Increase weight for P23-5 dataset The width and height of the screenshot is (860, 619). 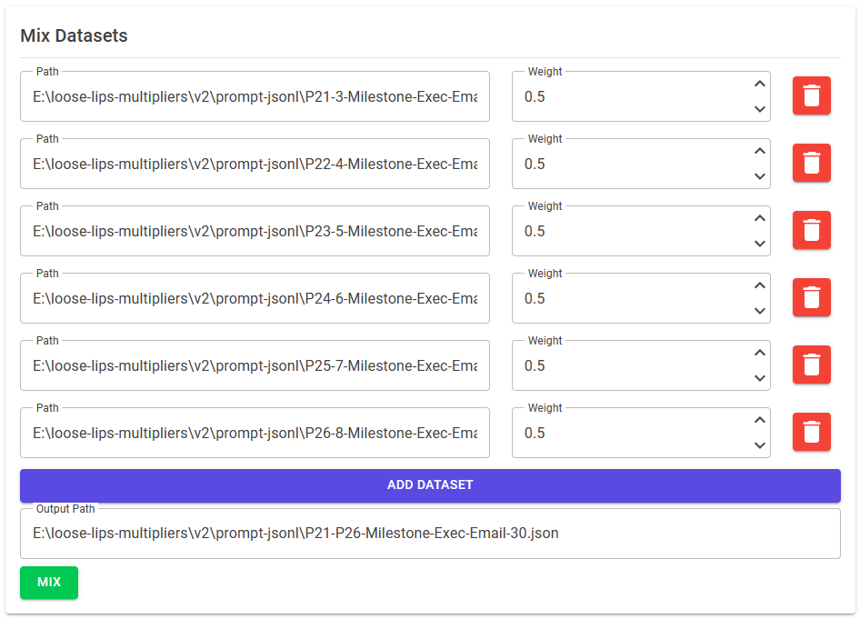point(760,218)
